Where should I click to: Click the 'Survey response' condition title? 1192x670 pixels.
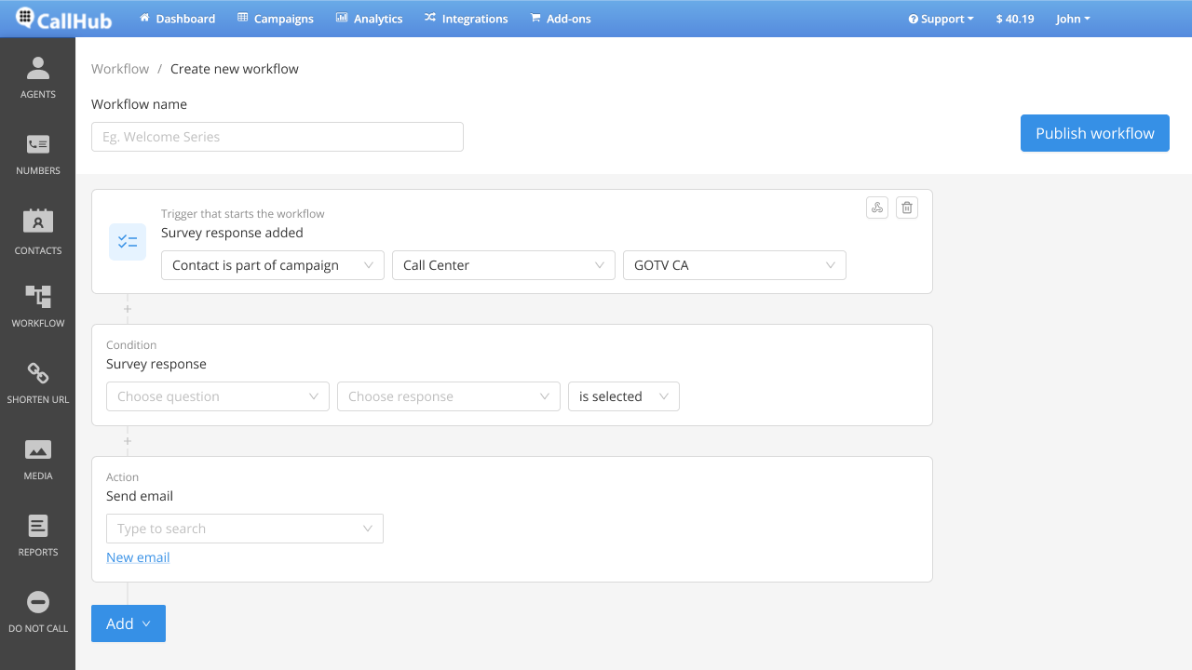tap(156, 364)
